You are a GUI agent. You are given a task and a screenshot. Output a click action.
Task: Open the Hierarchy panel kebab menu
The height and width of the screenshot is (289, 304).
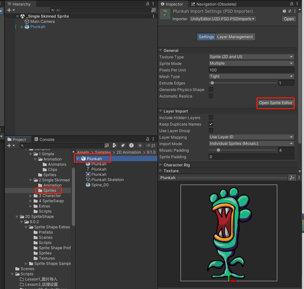tap(153, 4)
